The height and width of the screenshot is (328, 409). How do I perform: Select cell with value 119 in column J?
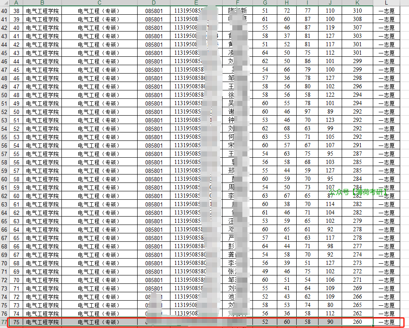tap(330, 27)
